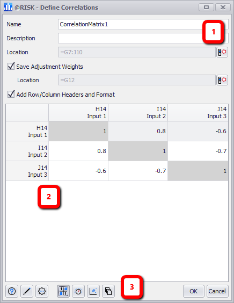Viewport: 234px width, 303px height.
Task: Select the Input 2 / Input 1 cell 0.8
Action: pyautogui.click(x=78, y=151)
